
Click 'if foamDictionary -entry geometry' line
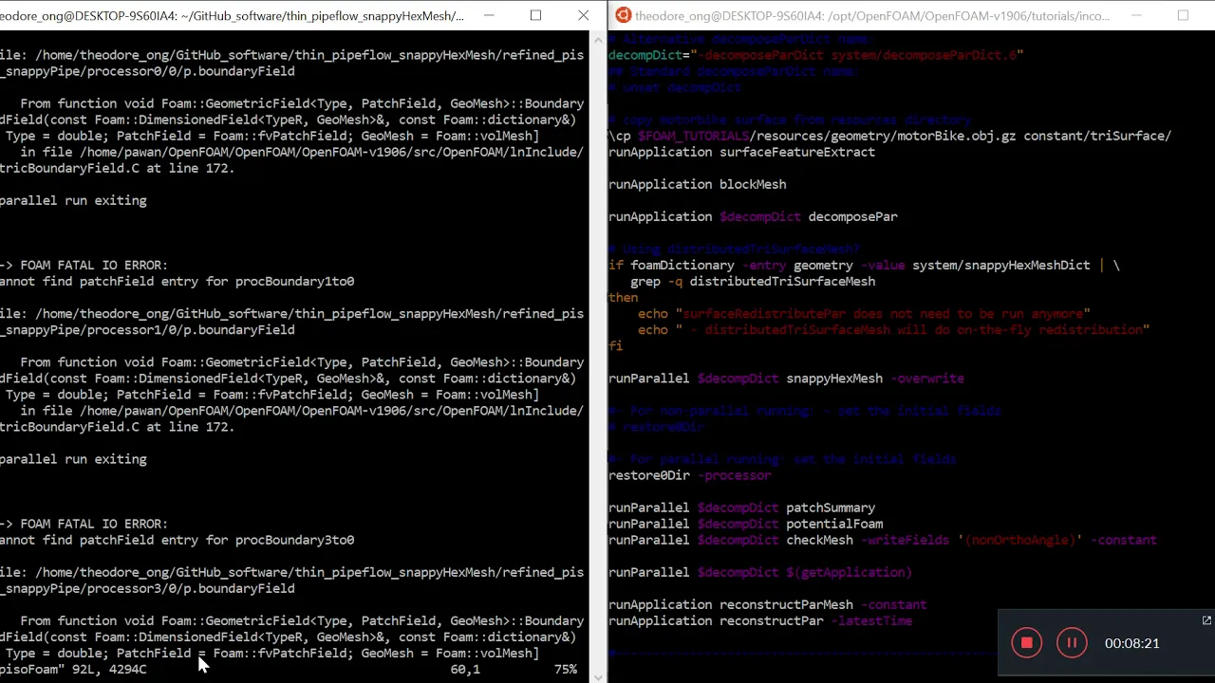click(864, 265)
